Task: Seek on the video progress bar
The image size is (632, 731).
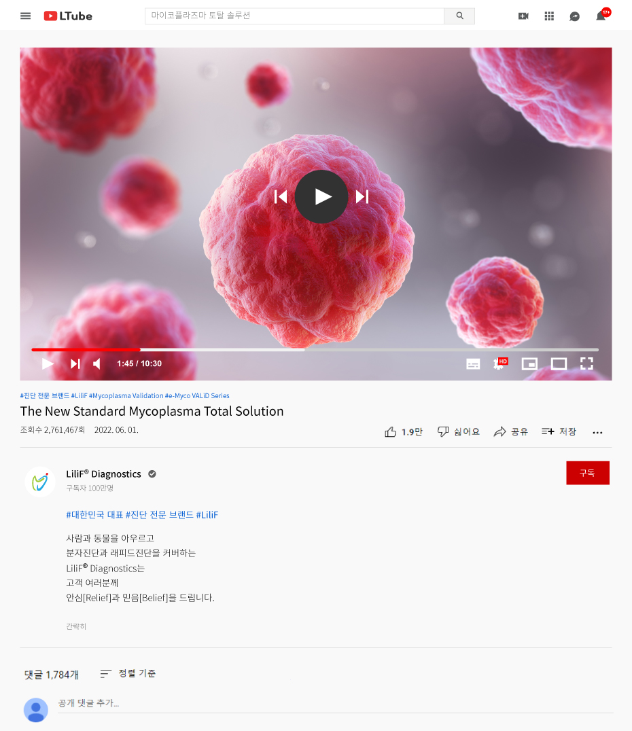Action: point(315,349)
